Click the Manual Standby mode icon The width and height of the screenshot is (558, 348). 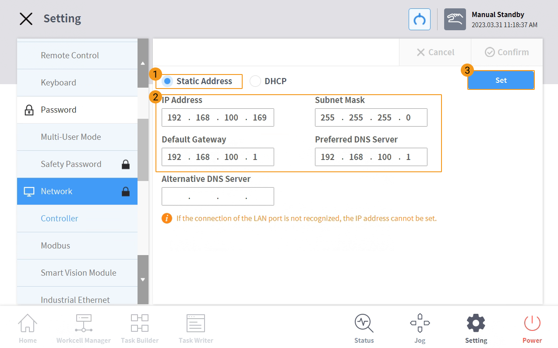click(x=455, y=19)
